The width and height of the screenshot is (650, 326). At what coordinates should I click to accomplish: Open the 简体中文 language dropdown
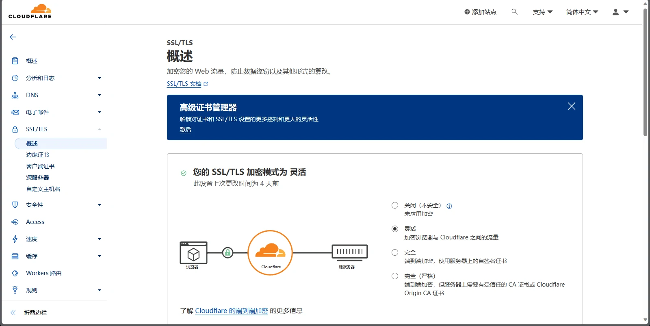(x=582, y=12)
